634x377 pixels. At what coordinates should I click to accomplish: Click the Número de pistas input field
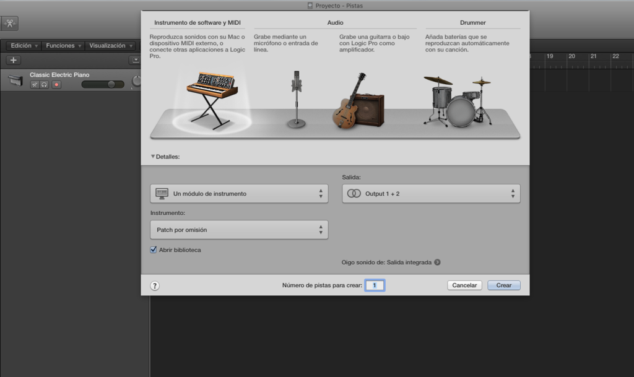tap(375, 285)
